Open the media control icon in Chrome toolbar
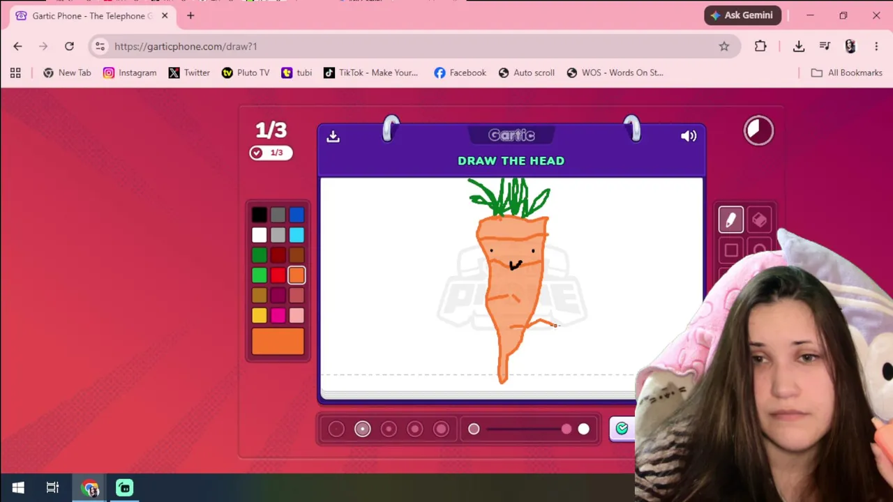 click(x=825, y=46)
